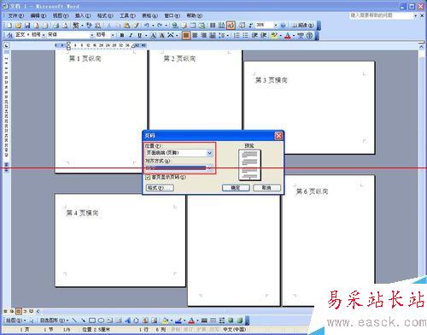This screenshot has width=427, height=335.
Task: Open the 自选图形 (AutoShapes) menu
Action: (x=54, y=320)
